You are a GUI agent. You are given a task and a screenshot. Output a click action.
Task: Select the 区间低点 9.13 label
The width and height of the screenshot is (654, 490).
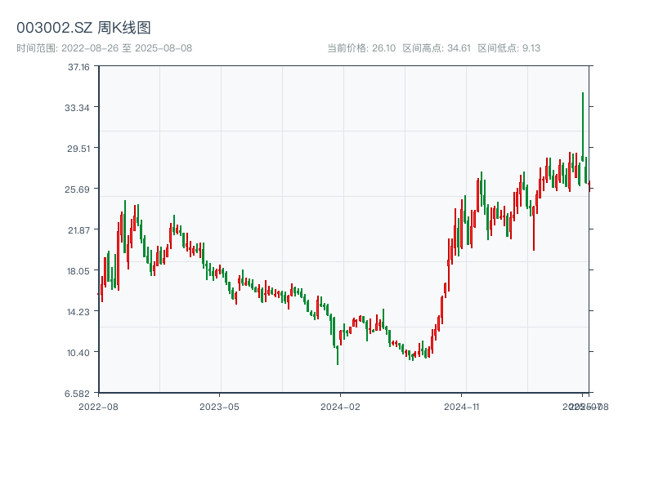(508, 48)
